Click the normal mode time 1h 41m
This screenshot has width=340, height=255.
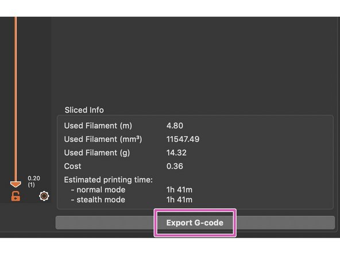point(179,190)
